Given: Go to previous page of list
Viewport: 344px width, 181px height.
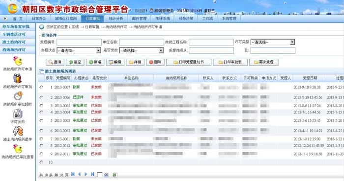Looking at the screenshot, I should point(80,174).
